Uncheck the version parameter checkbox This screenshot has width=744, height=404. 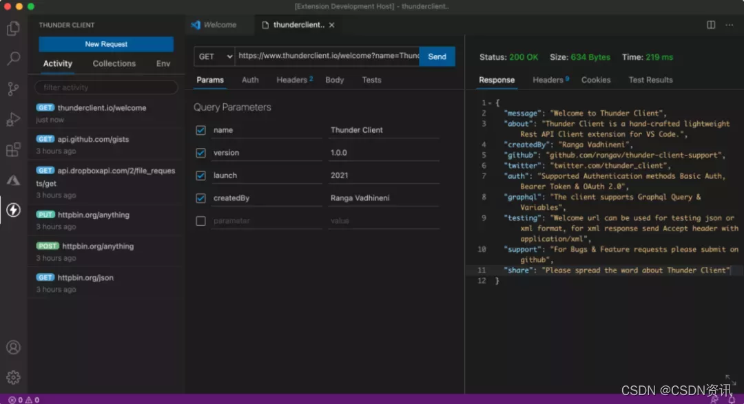(x=200, y=153)
